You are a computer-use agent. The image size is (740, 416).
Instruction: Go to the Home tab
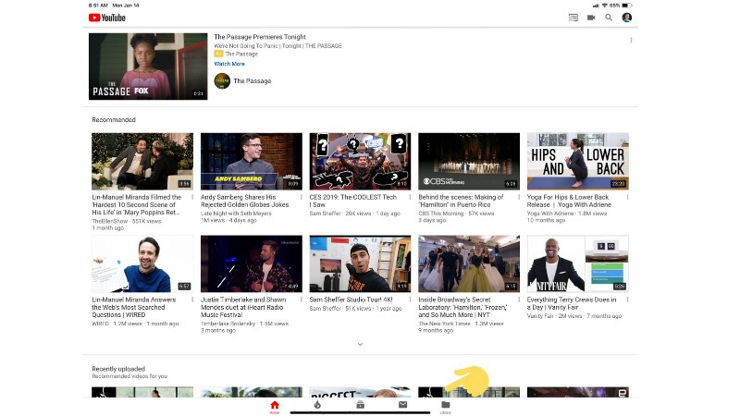pyautogui.click(x=275, y=407)
